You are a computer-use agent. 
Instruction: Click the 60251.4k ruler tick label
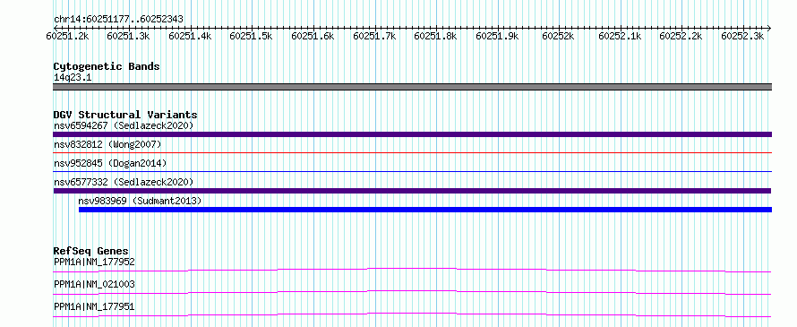click(190, 36)
